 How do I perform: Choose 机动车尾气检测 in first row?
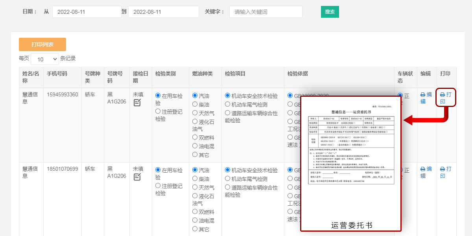[x=228, y=104]
